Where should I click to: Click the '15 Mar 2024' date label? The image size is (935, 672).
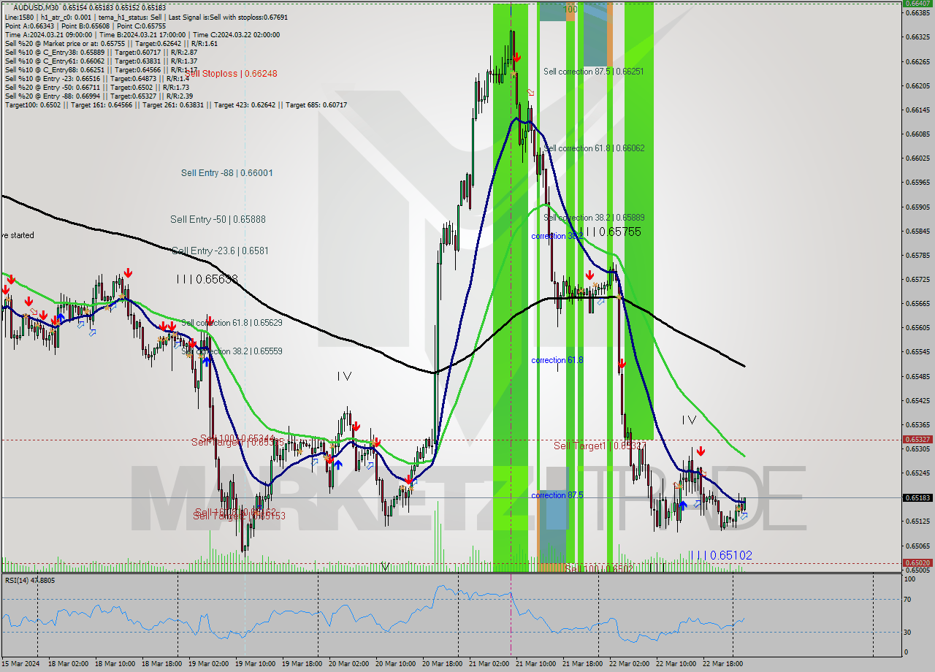[x=21, y=664]
